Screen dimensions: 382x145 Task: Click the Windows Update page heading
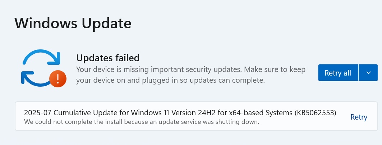click(73, 24)
